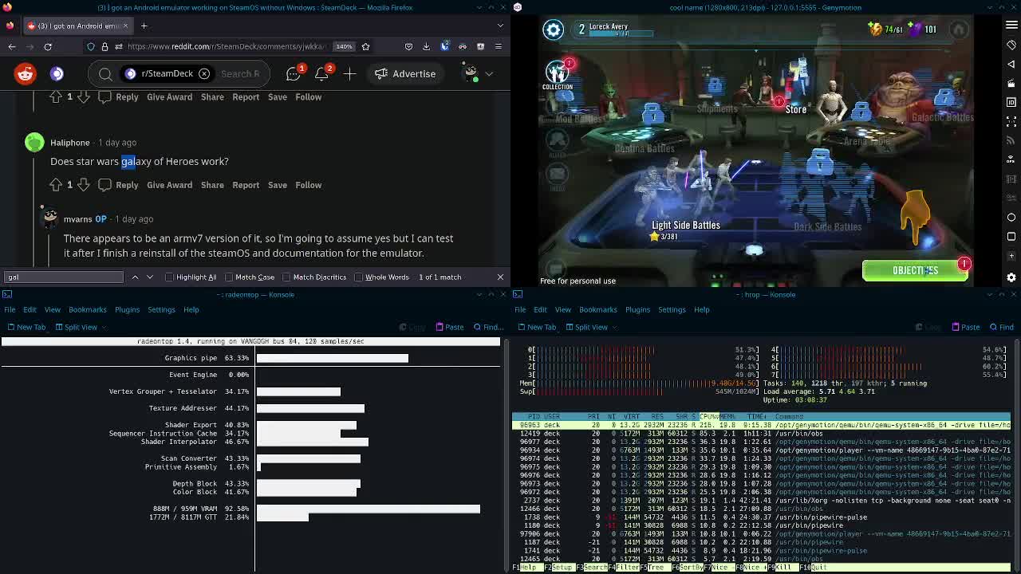Click 140% zoom indicator in URL bar
This screenshot has width=1021, height=574.
[x=344, y=46]
